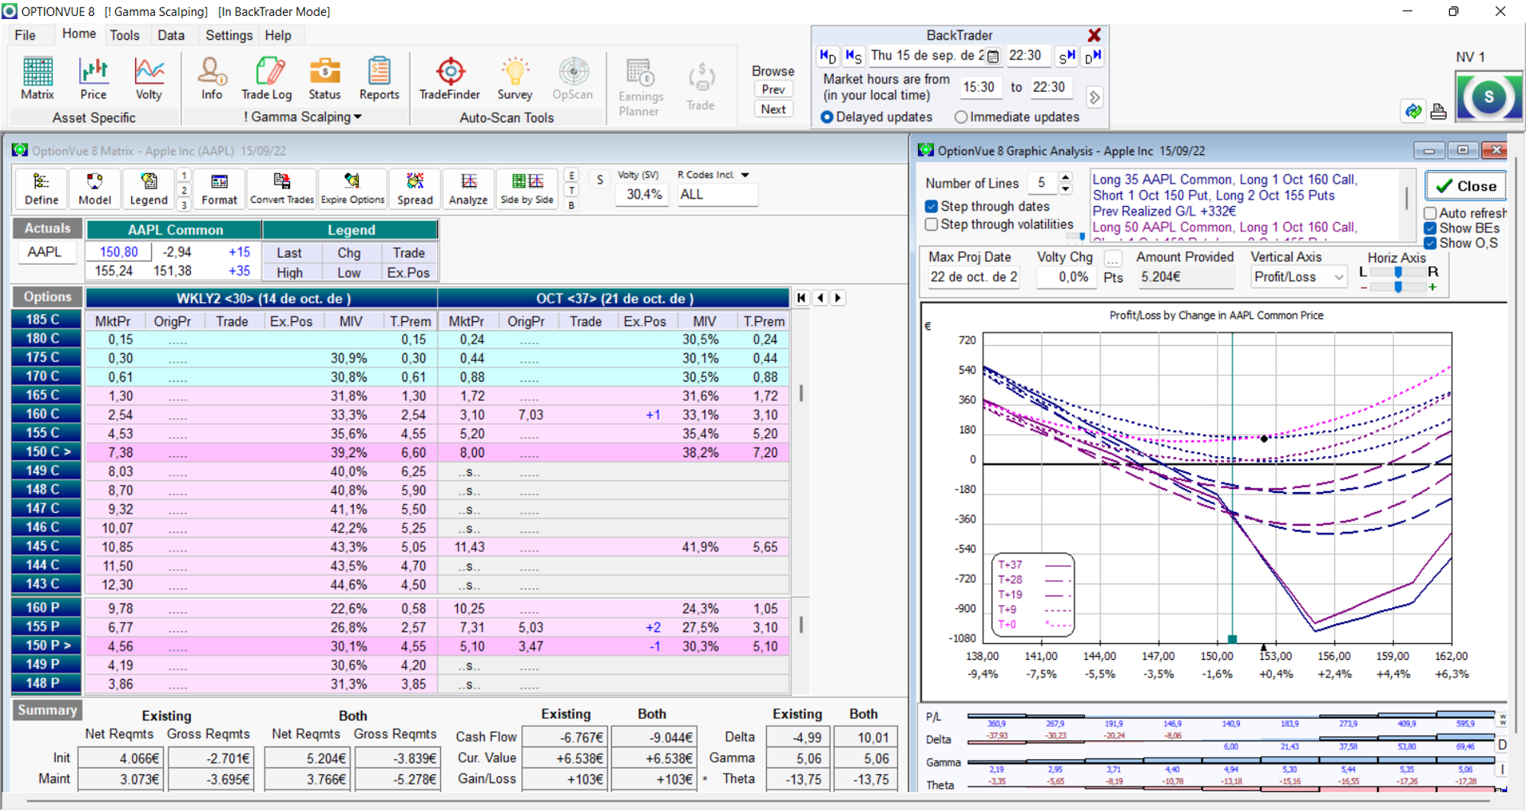1526x811 pixels.
Task: Open the Format tool in Matrix
Action: point(219,188)
